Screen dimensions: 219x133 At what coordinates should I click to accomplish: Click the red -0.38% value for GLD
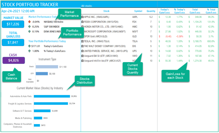(180, 36)
